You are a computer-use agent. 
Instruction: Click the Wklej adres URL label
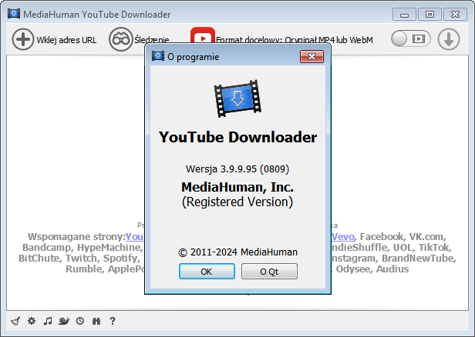pos(66,40)
